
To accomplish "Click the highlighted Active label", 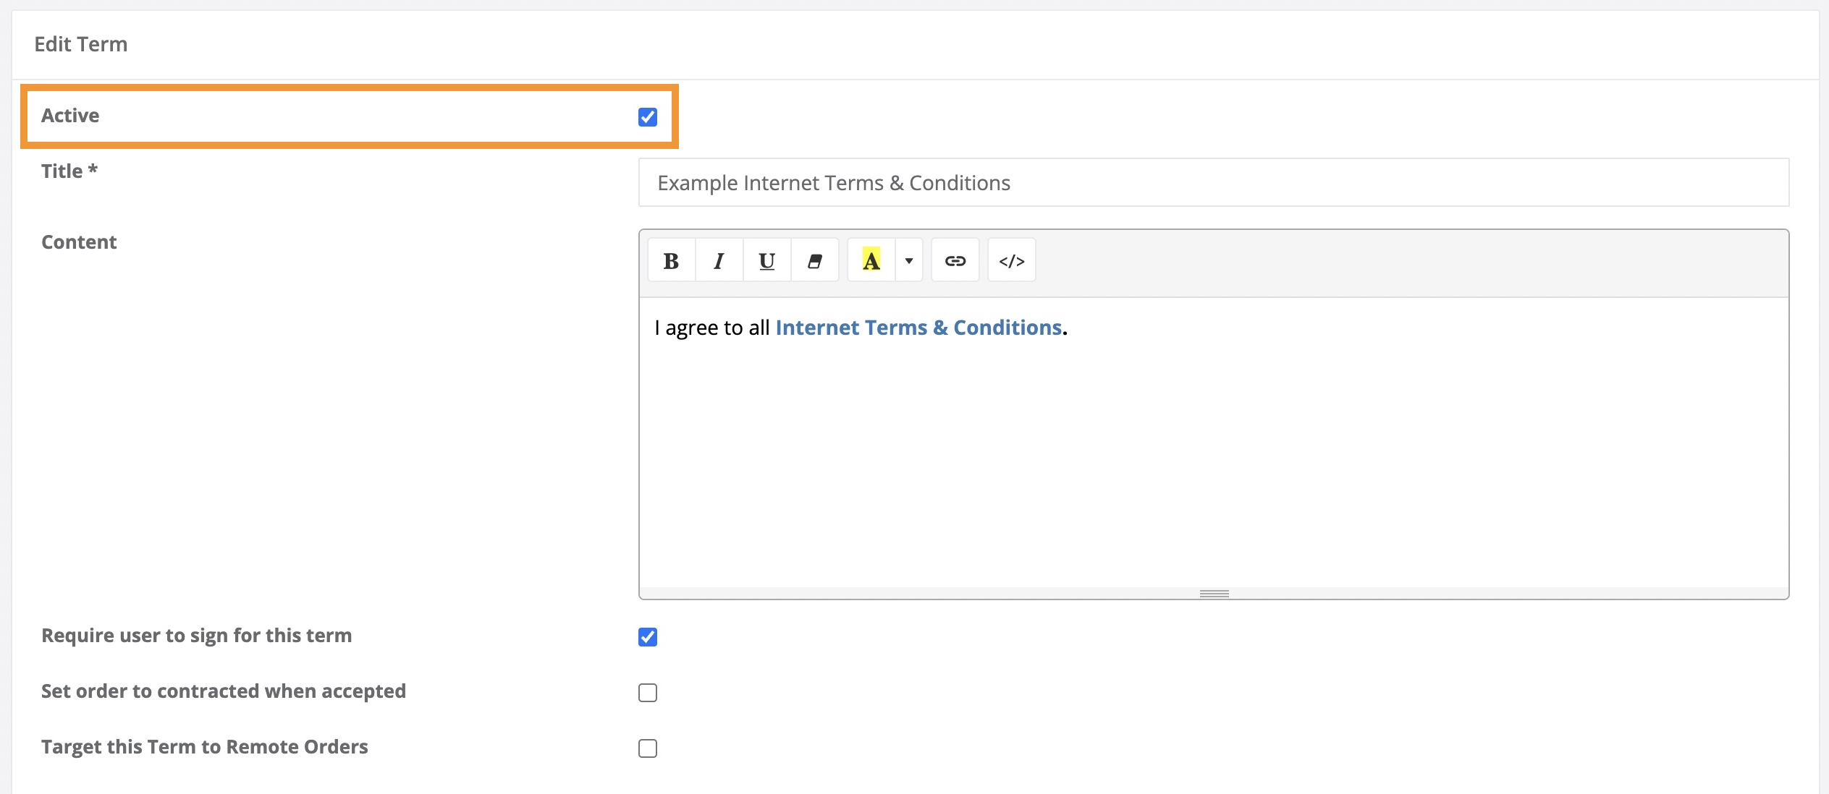I will (70, 115).
